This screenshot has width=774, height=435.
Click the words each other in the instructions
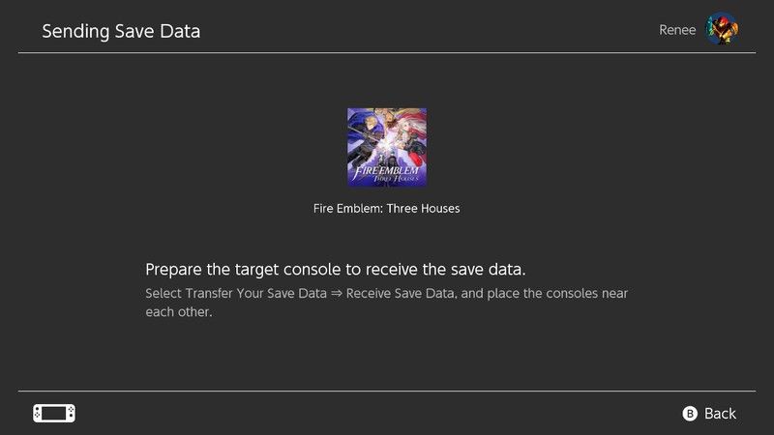pyautogui.click(x=178, y=312)
